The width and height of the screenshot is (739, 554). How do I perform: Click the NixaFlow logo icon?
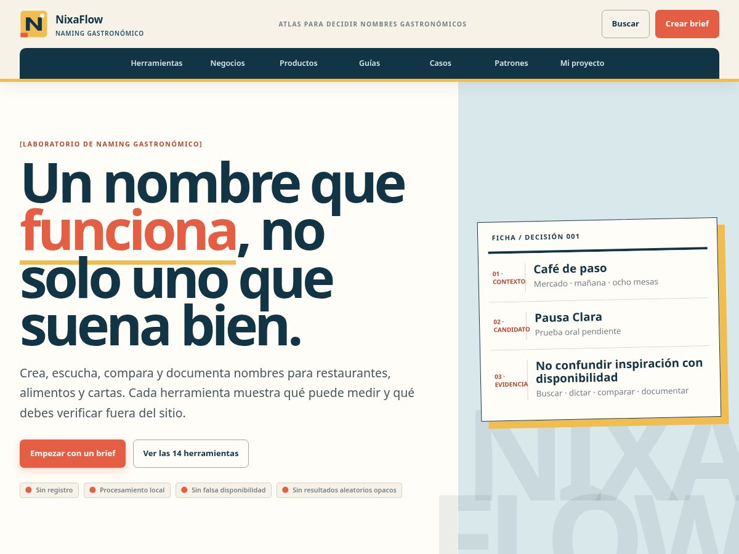point(33,24)
